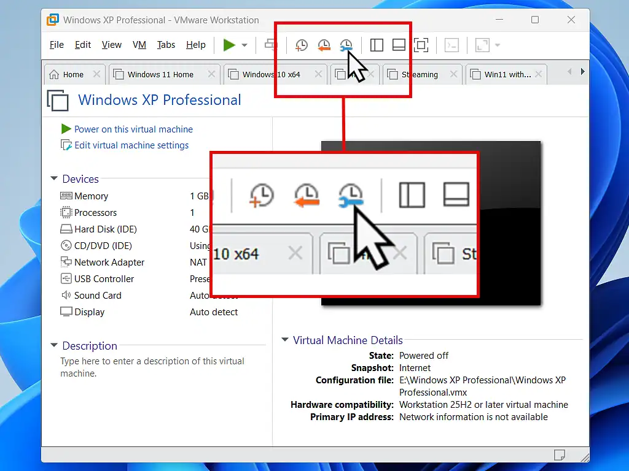Take a snapshot using the clock-plus icon
This screenshot has height=471, width=629.
(301, 45)
